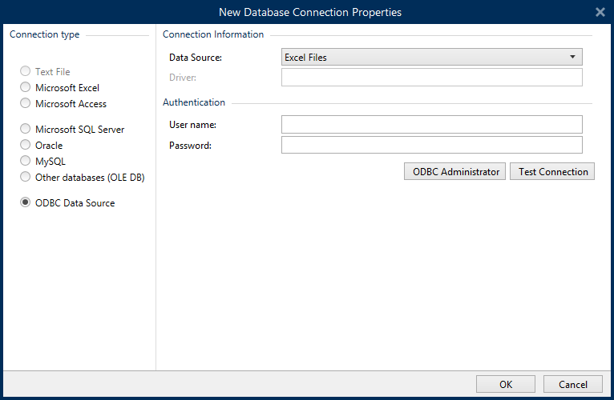Select the Microsoft SQL Server option
Image resolution: width=614 pixels, height=400 pixels.
(26, 130)
